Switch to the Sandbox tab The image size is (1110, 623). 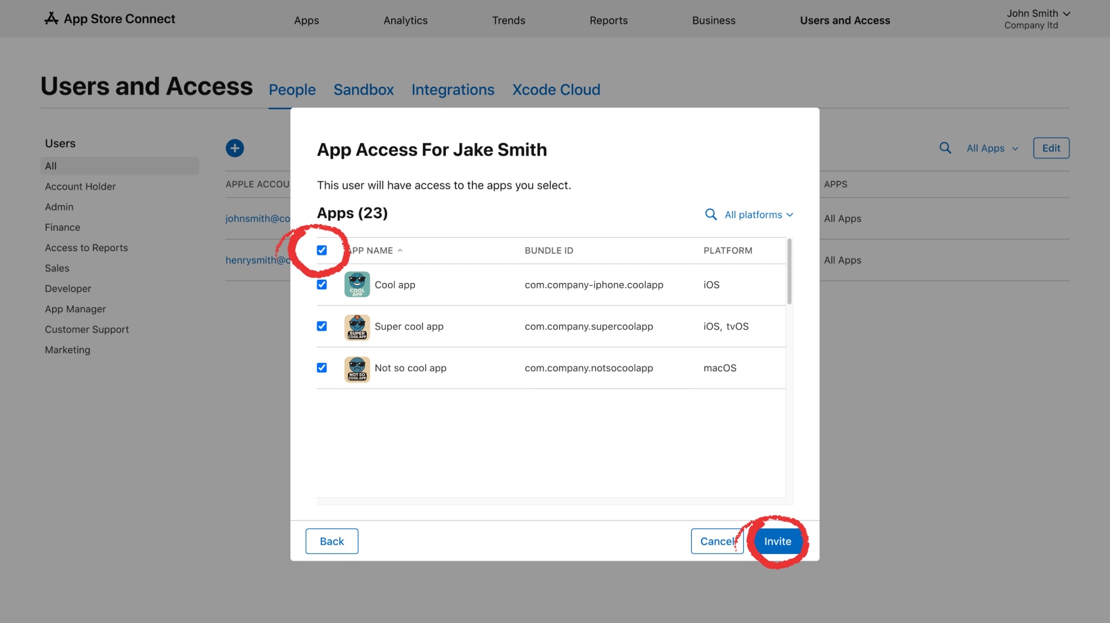click(363, 89)
